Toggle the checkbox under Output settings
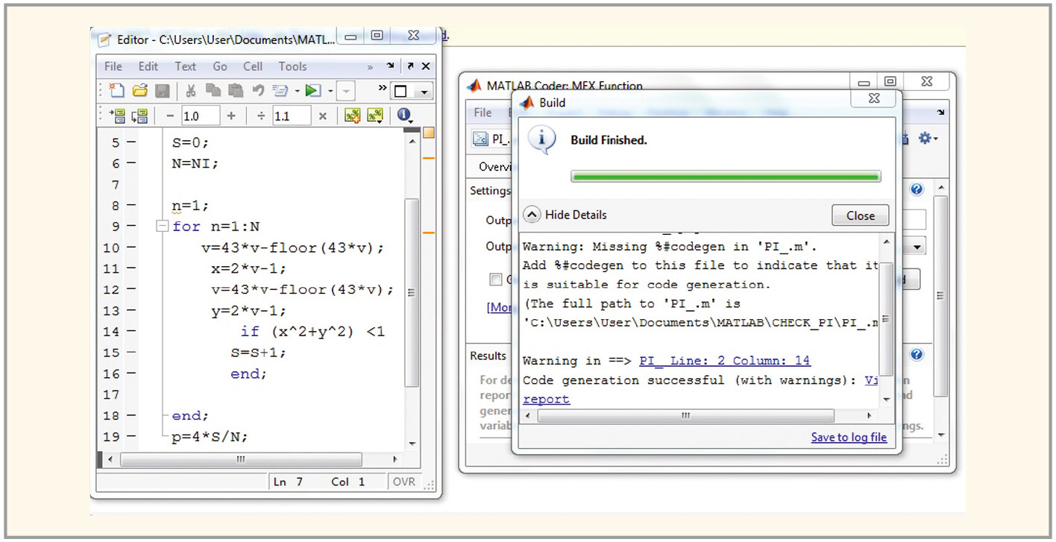This screenshot has height=542, width=1056. 495,280
